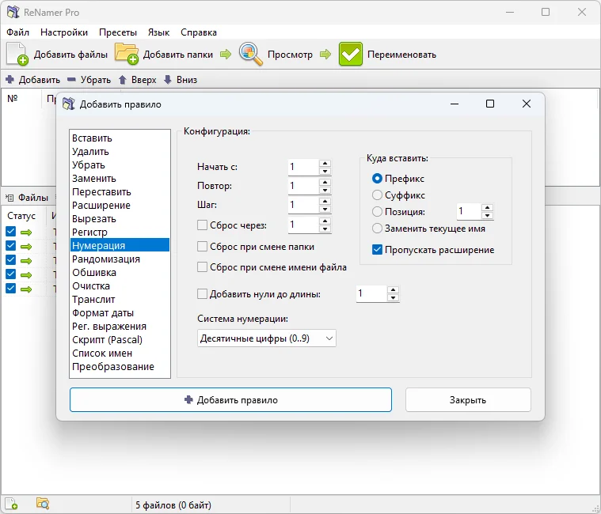Select the Заменить rule type
This screenshot has height=514, width=601.
click(120, 178)
